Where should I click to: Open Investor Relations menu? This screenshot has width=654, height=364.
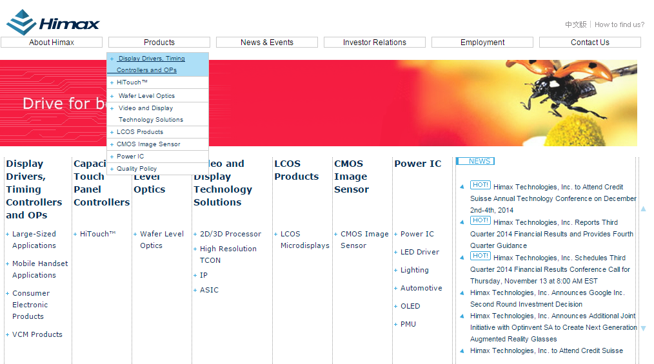pos(375,43)
